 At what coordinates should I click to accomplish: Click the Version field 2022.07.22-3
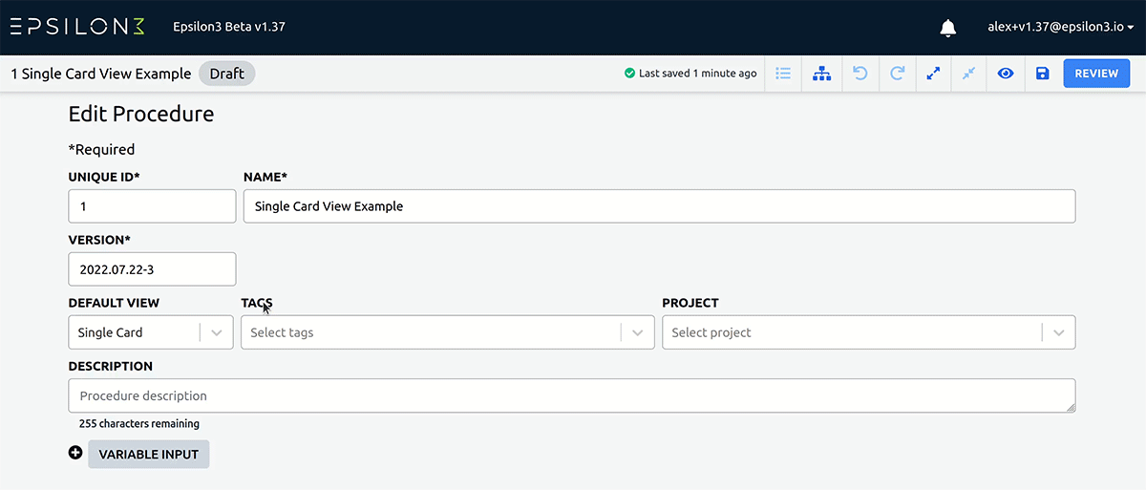[x=152, y=269]
